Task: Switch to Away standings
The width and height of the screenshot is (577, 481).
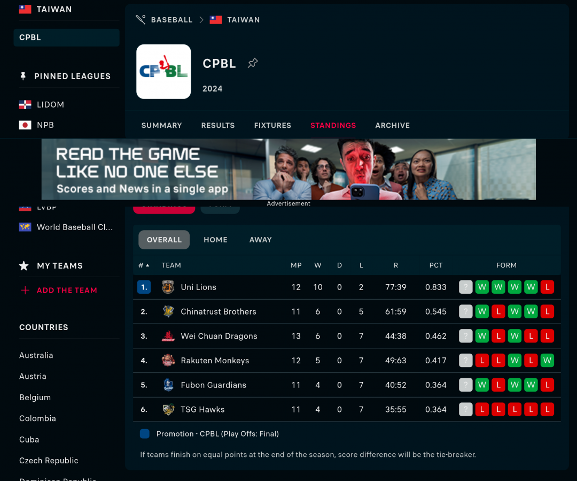Action: 261,240
